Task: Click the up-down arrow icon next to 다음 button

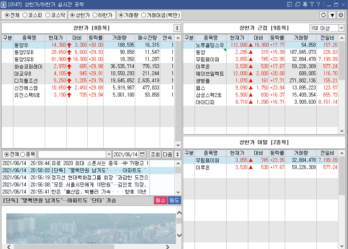Action: (x=177, y=154)
